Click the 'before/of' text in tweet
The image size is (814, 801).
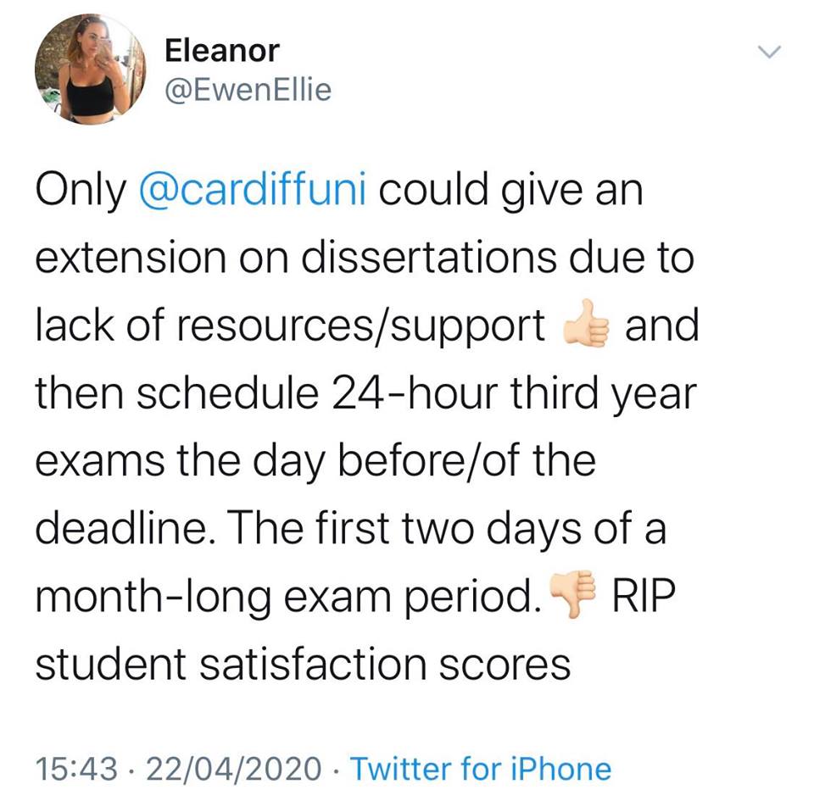[431, 460]
